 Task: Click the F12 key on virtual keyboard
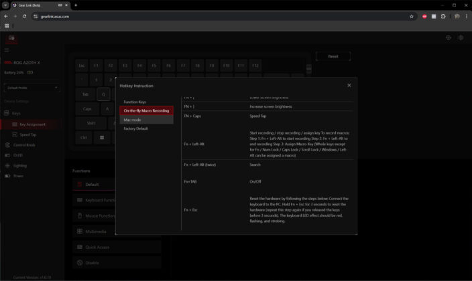click(255, 66)
